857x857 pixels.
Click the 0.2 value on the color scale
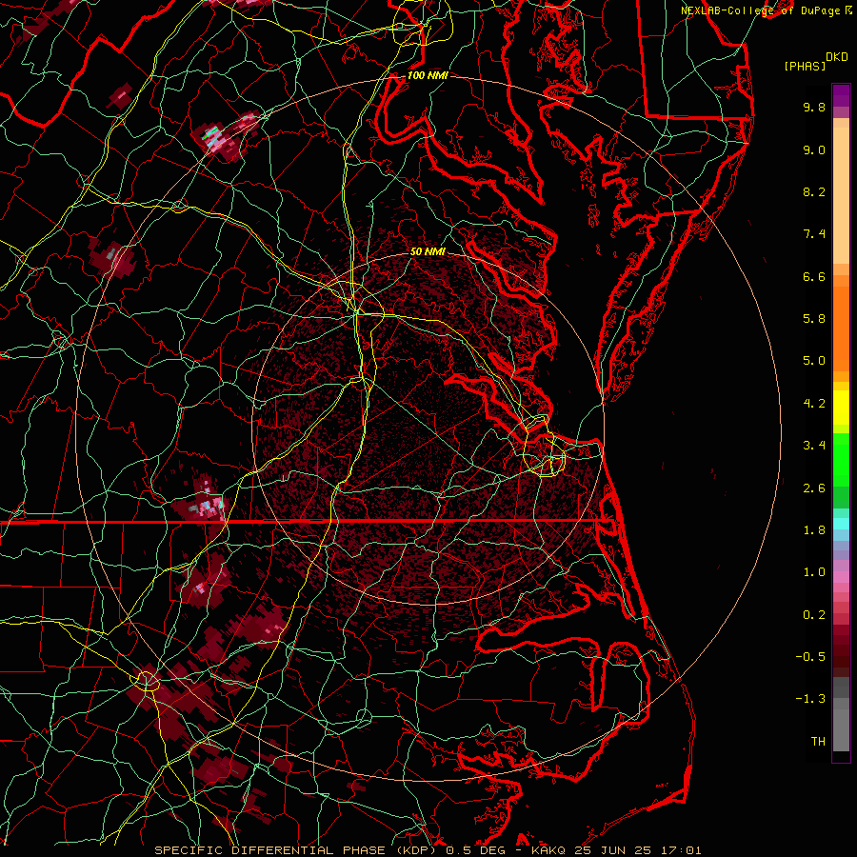(x=814, y=615)
